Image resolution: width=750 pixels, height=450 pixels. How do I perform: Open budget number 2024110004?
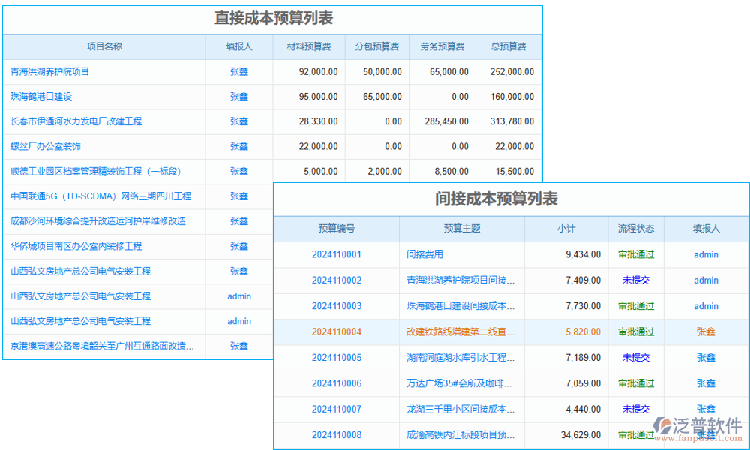pyautogui.click(x=337, y=331)
